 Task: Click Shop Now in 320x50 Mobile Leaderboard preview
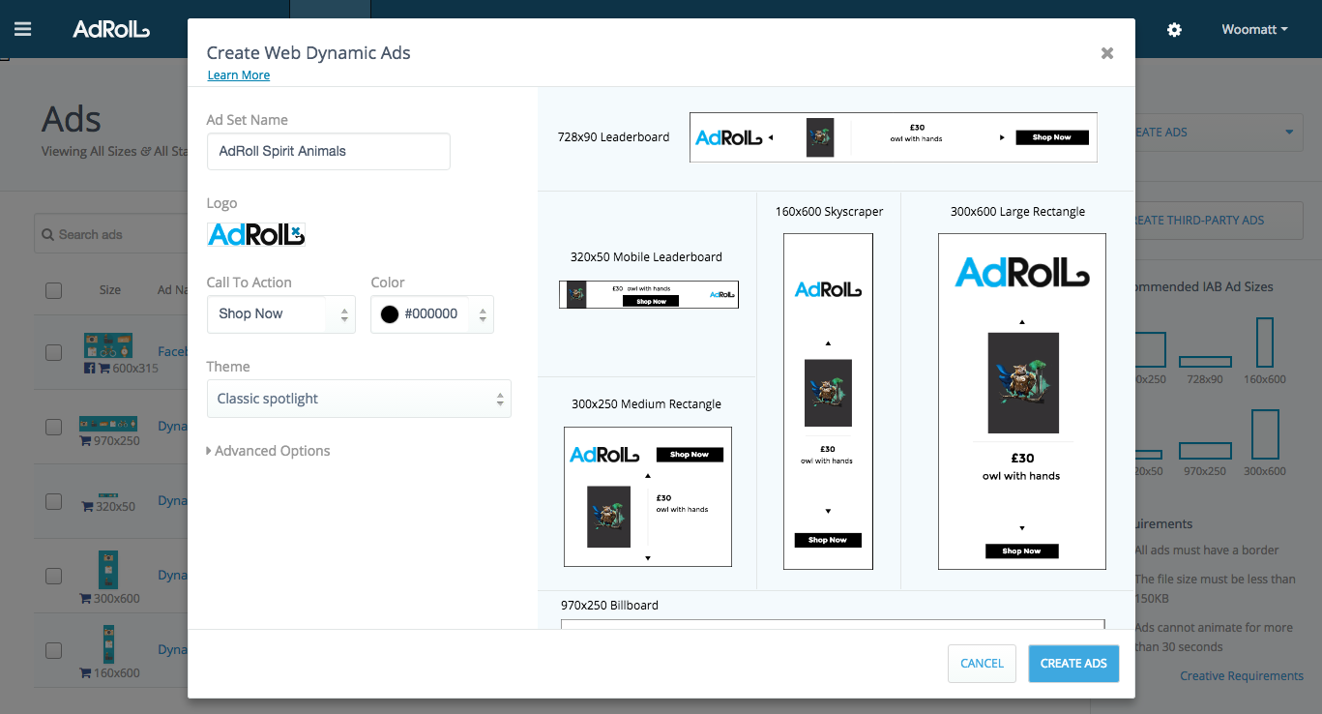(x=652, y=301)
